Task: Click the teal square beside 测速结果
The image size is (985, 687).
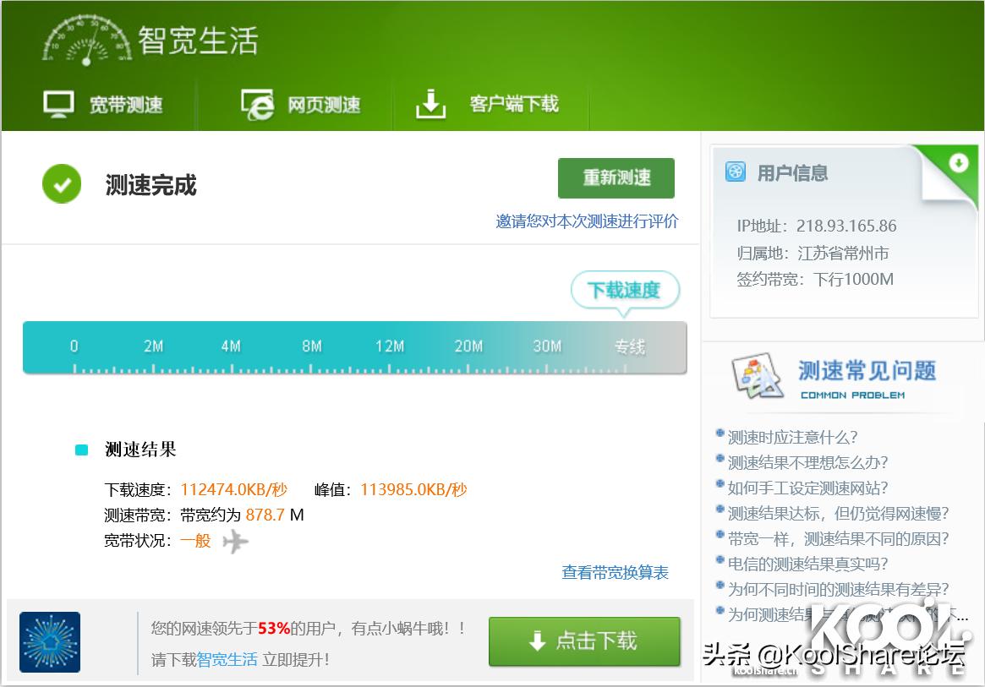Action: click(81, 450)
